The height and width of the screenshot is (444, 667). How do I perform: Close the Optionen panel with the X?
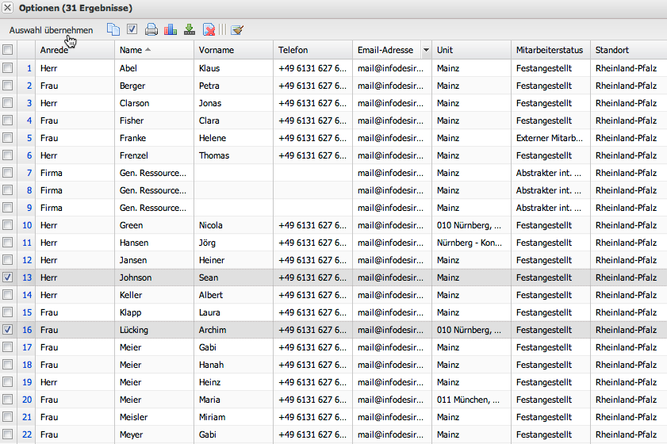click(8, 8)
